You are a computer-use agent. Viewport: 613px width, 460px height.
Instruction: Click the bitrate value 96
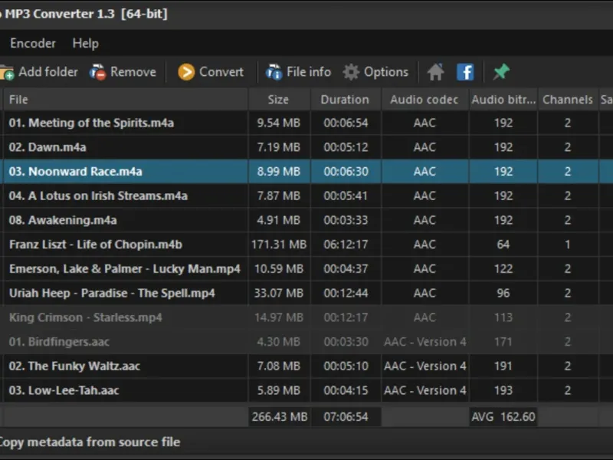tap(503, 293)
